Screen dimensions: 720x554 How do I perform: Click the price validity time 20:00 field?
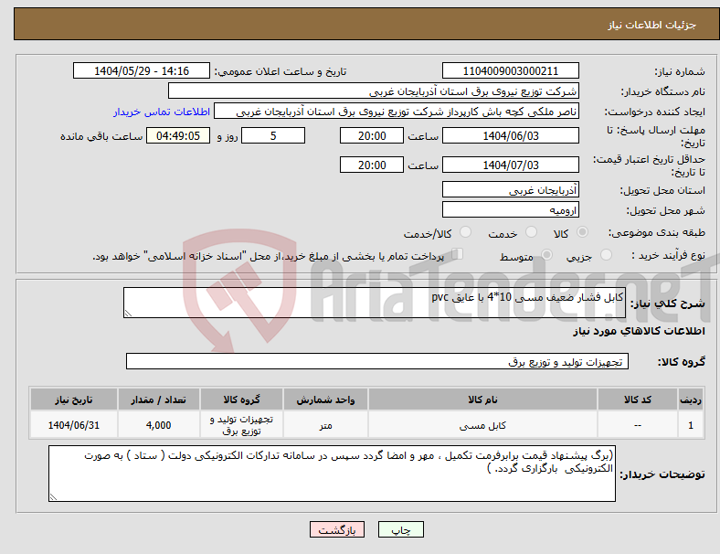tap(372, 165)
